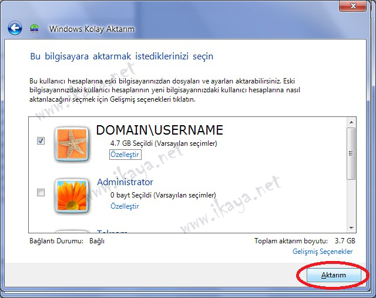Click the 'Bağlantı Durumu:' label
This screenshot has height=298, width=376.
pyautogui.click(x=56, y=241)
